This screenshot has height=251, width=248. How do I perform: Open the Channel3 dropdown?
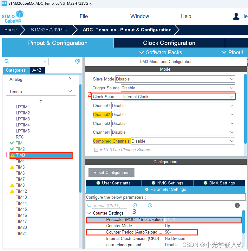[173, 123]
